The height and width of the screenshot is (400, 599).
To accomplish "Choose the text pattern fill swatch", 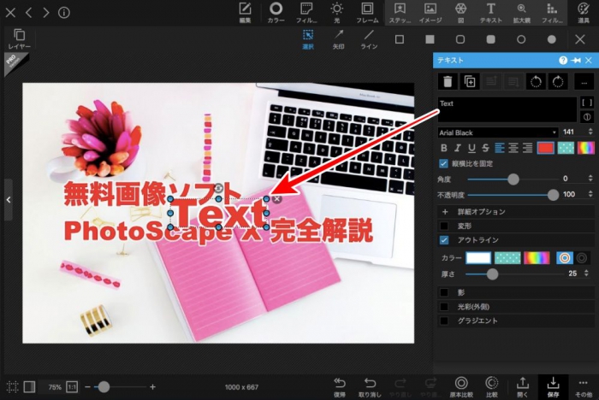I will tap(566, 148).
